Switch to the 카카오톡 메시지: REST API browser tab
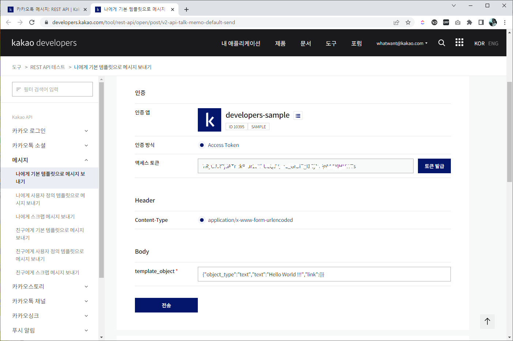Viewport: 513px width, 341px height. coord(47,10)
